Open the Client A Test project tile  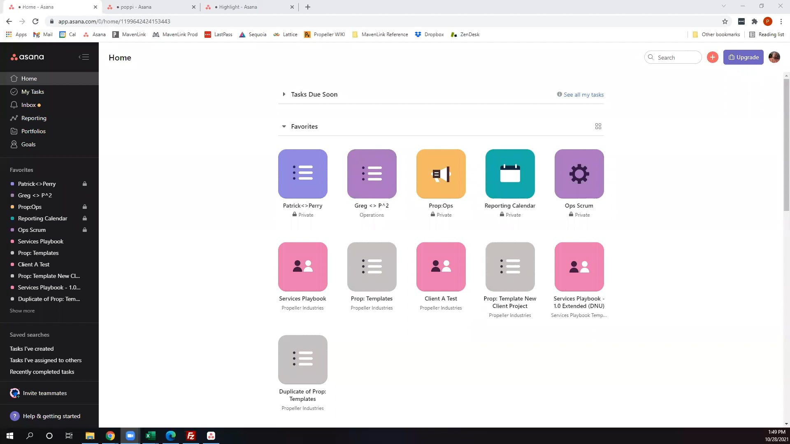point(441,267)
